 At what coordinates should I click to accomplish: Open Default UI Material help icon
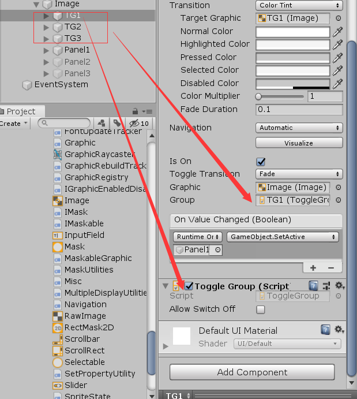(x=325, y=329)
